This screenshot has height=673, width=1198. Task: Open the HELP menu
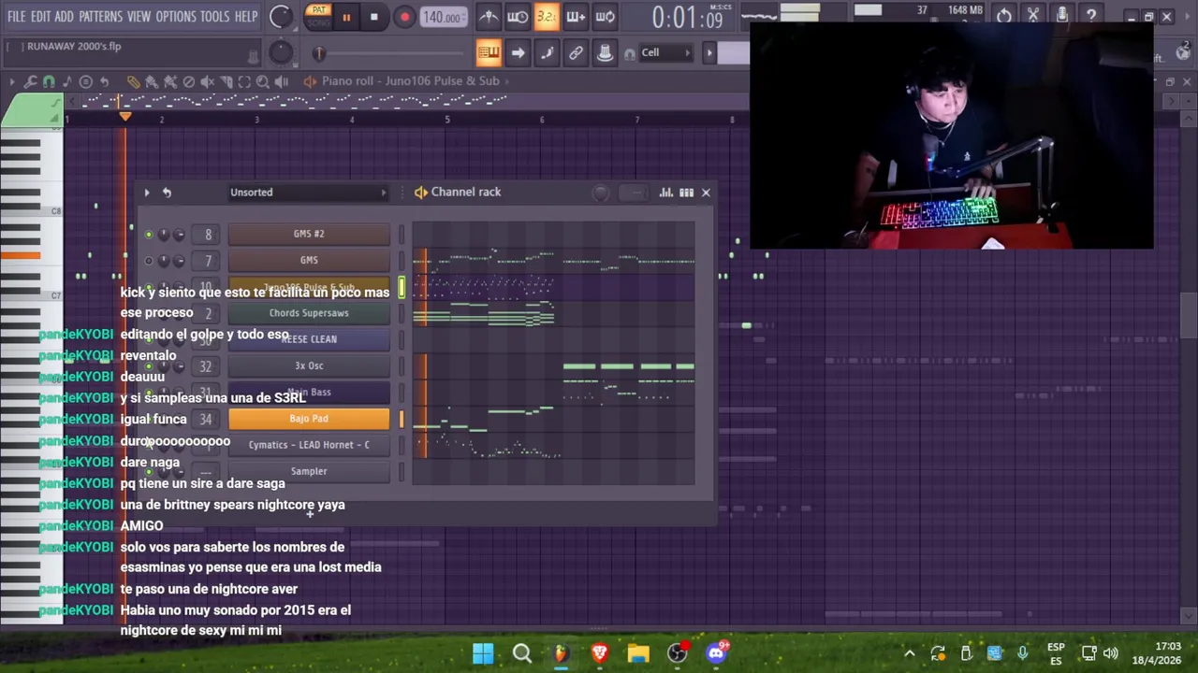tap(246, 17)
